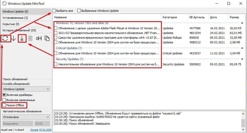Check the KB5000802 cumulative update checkbox
Viewport: 247px width, 133px height.
[56, 64]
